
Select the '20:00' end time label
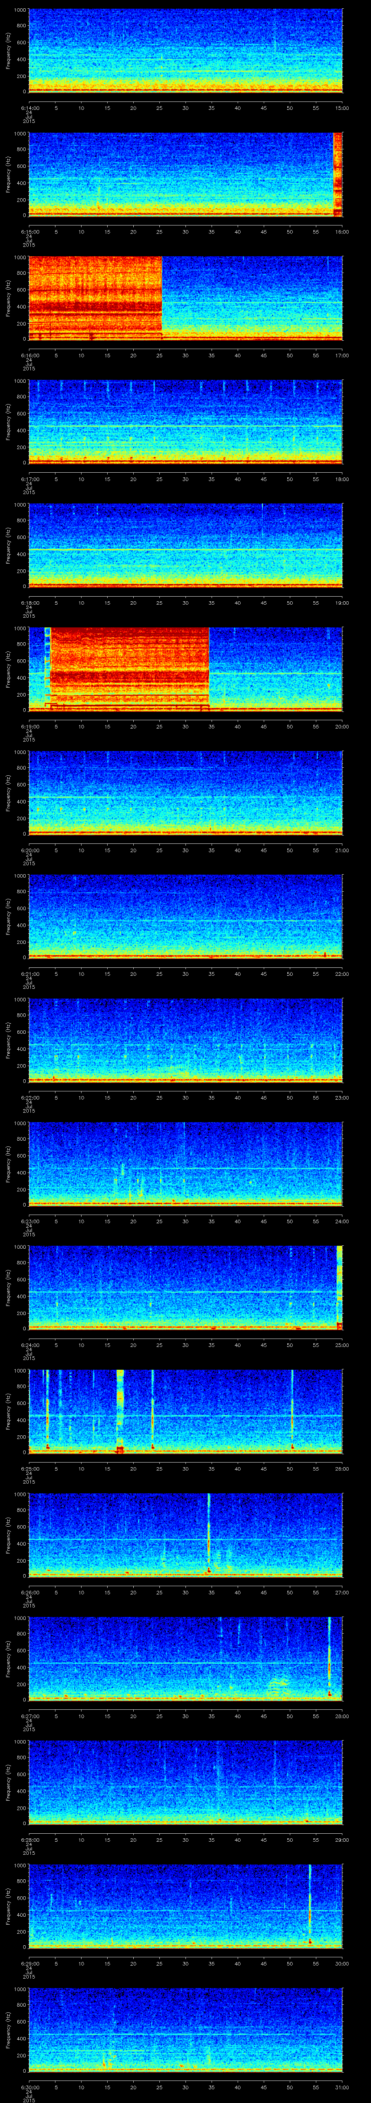click(x=342, y=727)
